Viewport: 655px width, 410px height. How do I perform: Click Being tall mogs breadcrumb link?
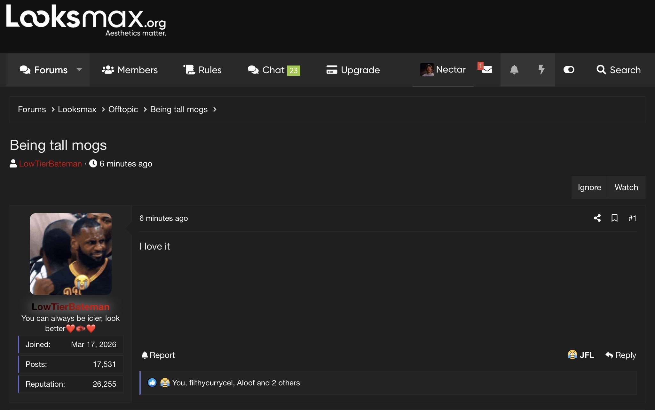pos(179,109)
